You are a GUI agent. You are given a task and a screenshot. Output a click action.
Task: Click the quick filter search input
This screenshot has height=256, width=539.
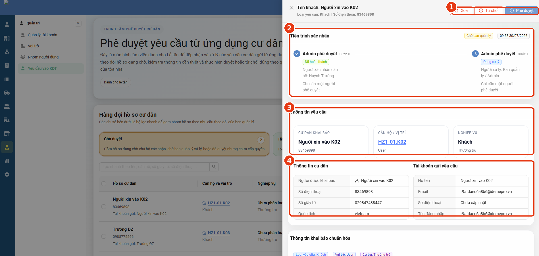coord(154,167)
